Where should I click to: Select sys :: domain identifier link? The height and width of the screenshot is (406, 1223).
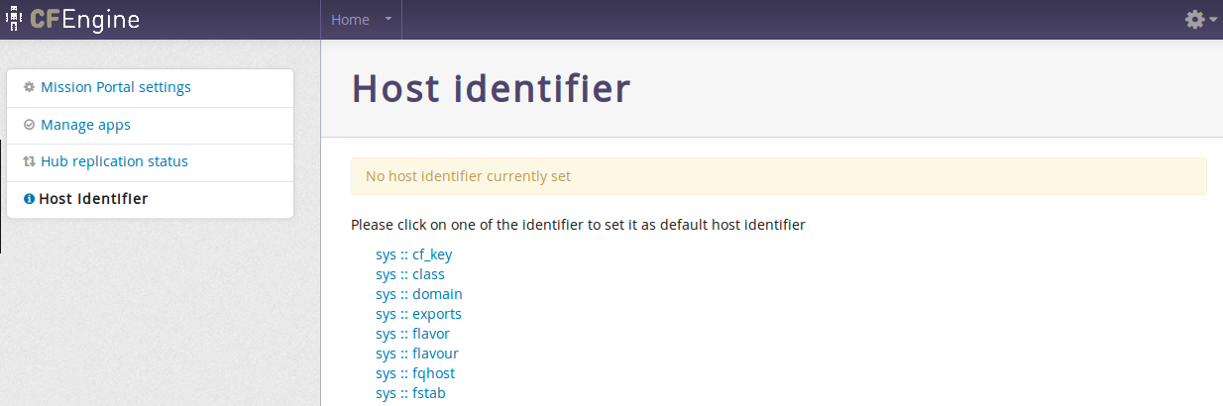click(419, 294)
